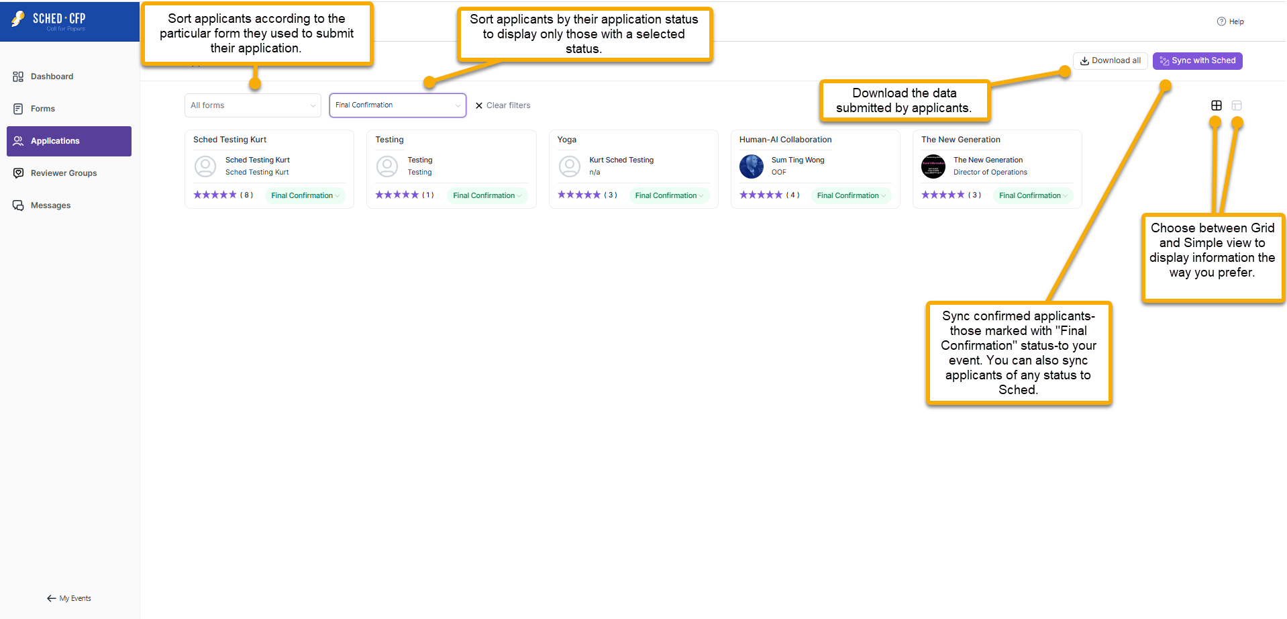Click Sync with Sched button
The width and height of the screenshot is (1287, 619).
point(1198,60)
